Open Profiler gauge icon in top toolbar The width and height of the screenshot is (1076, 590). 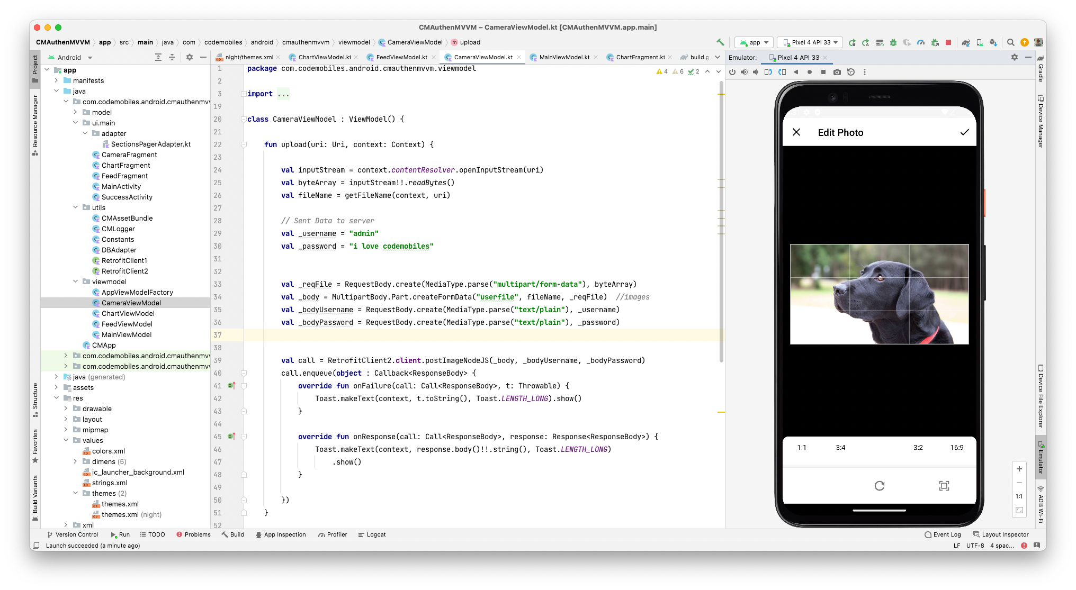click(x=921, y=42)
